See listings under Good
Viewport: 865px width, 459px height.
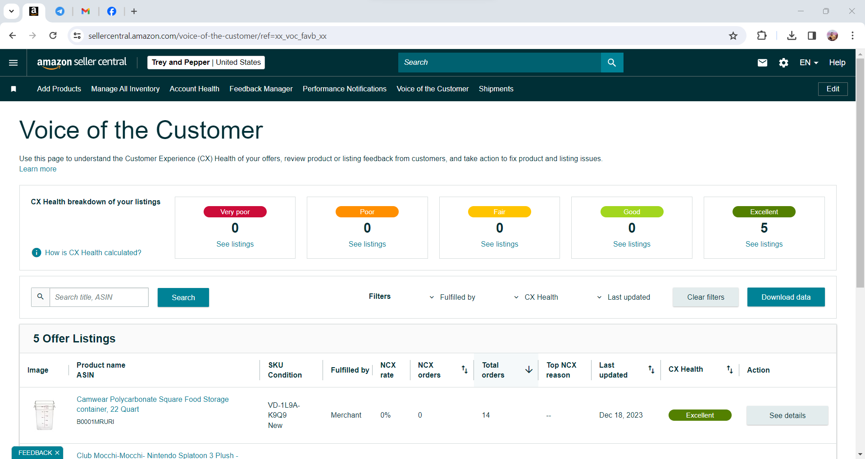(x=632, y=244)
